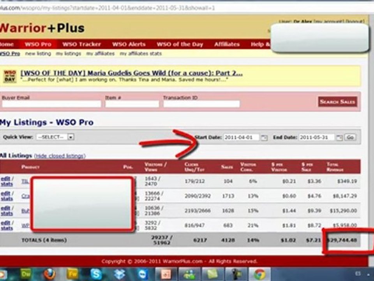This screenshot has height=281, width=374.
Task: Click the Hide closed listings link
Action: 60,156
